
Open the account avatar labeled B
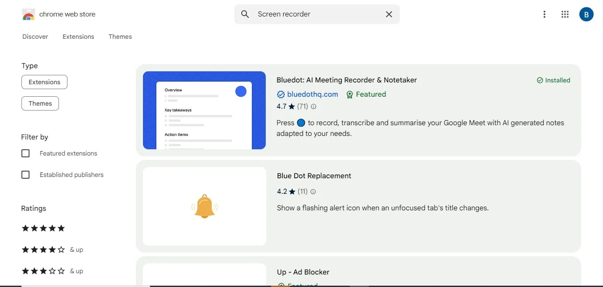coord(586,14)
